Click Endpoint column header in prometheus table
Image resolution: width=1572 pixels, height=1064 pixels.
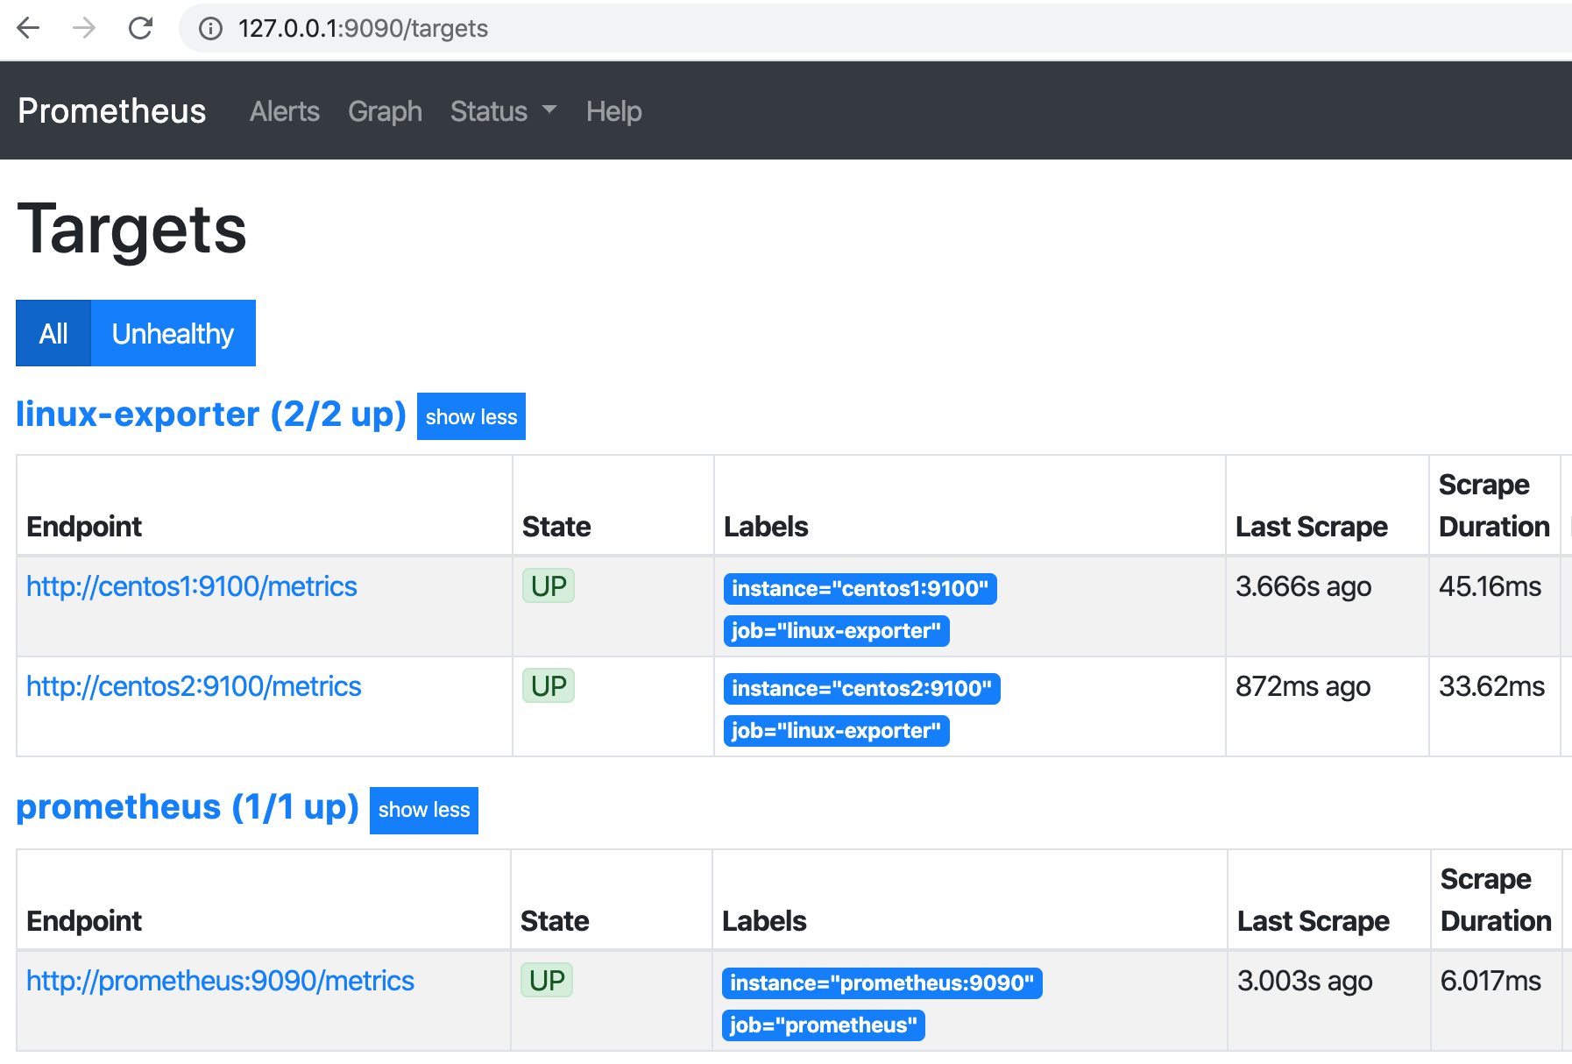[84, 921]
